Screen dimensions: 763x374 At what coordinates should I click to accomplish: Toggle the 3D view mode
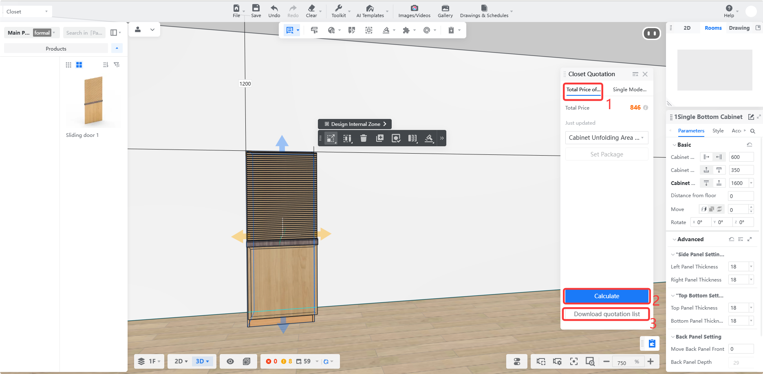[202, 361]
